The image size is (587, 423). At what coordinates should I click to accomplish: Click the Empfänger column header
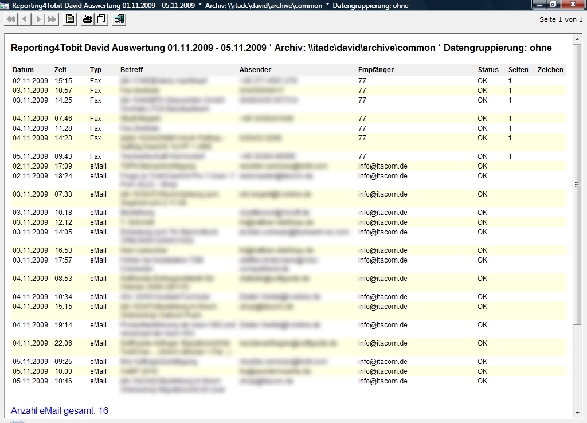point(376,69)
